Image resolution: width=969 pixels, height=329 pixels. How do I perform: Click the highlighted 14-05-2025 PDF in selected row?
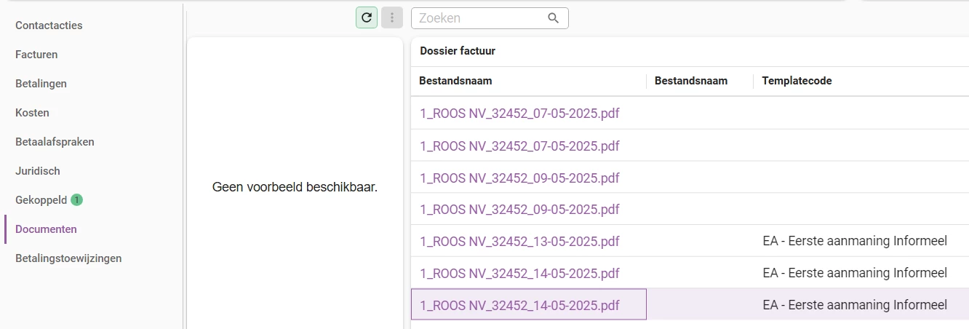(x=520, y=305)
